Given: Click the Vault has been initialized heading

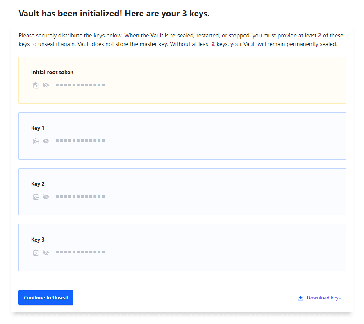Looking at the screenshot, I should 114,14.
